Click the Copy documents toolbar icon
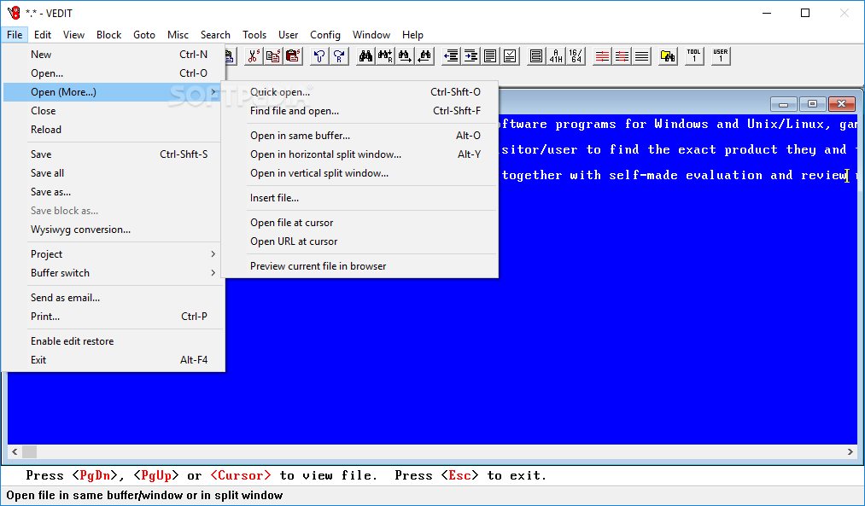This screenshot has width=865, height=506. [x=273, y=55]
